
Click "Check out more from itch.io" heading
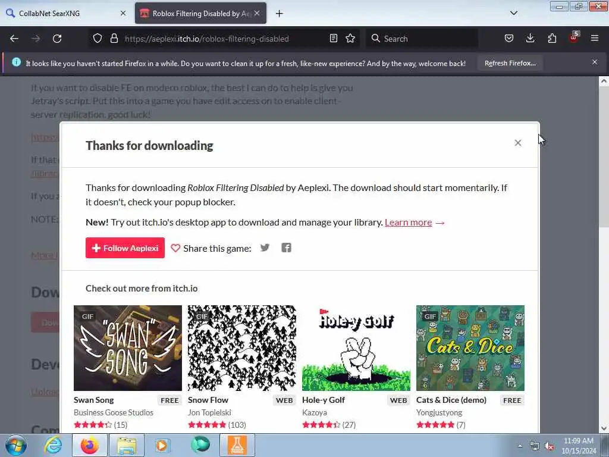[x=142, y=289]
